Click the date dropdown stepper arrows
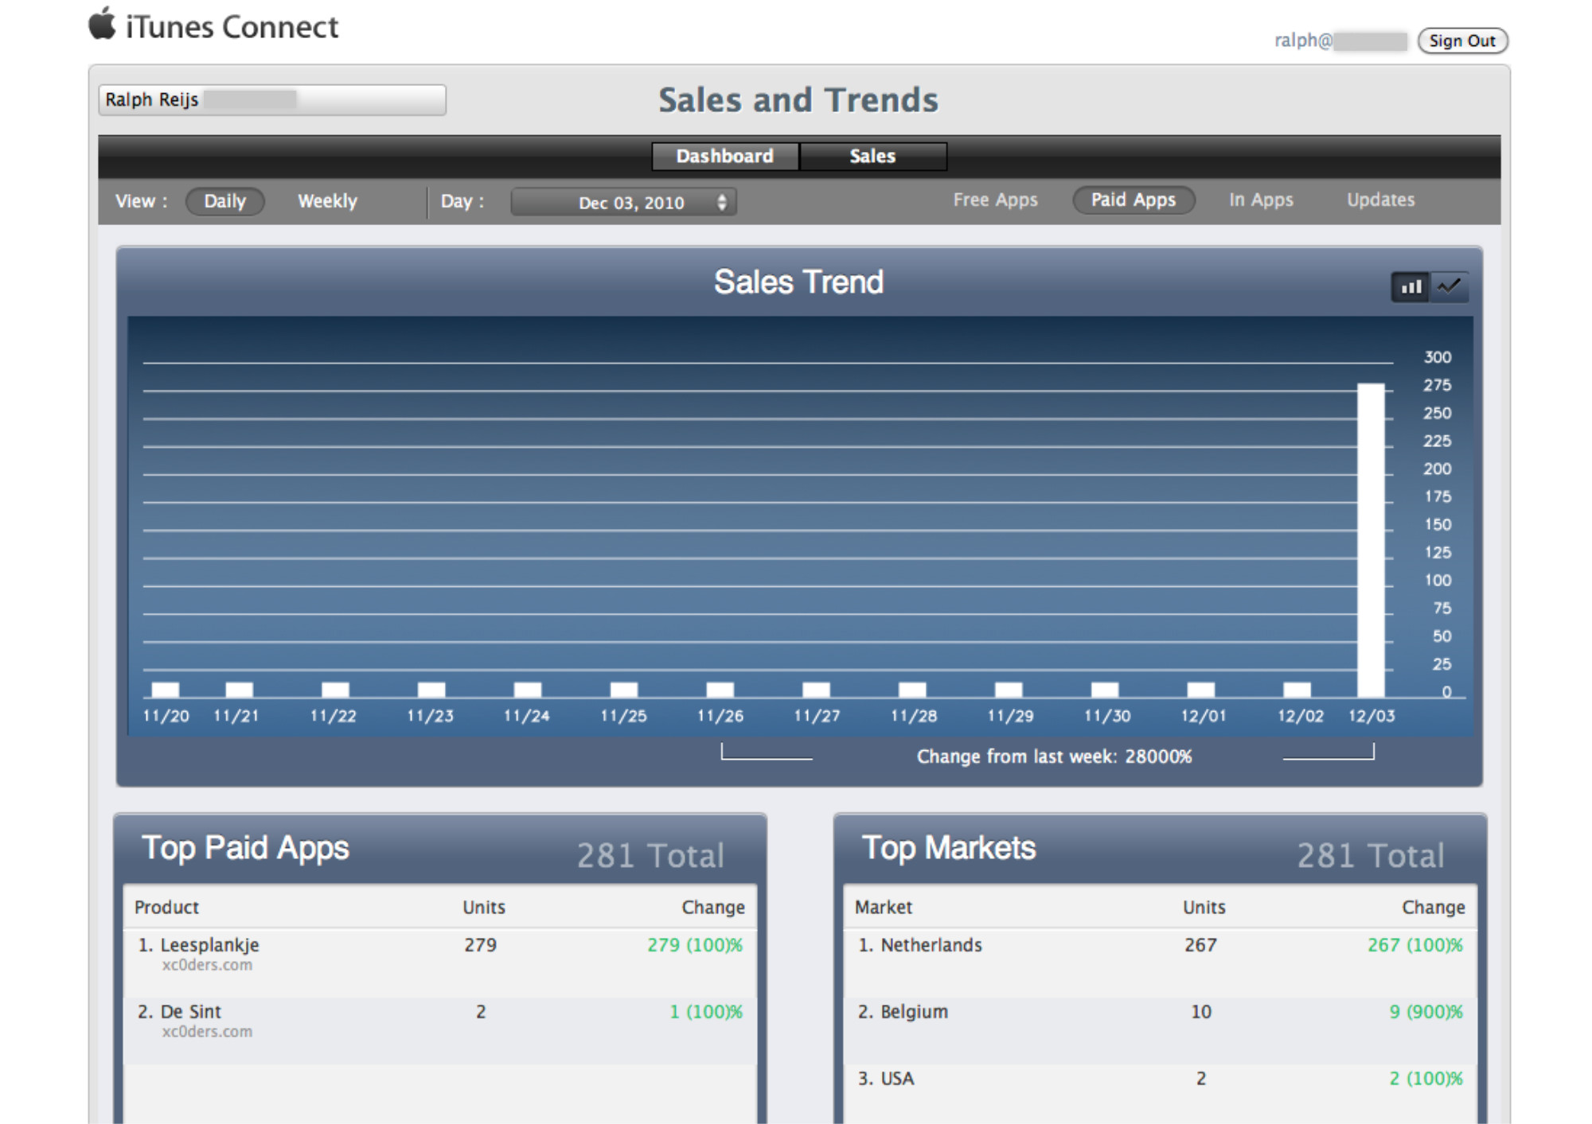 pos(722,202)
